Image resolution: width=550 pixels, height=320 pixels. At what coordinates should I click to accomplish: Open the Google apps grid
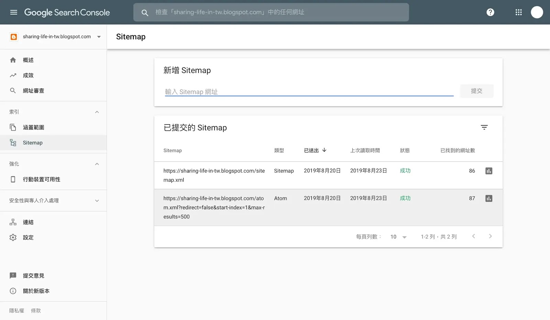[518, 12]
